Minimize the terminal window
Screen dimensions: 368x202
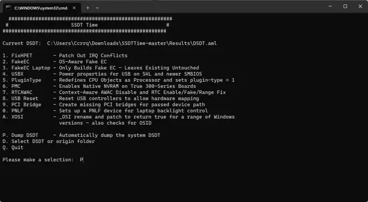[x=330, y=6]
